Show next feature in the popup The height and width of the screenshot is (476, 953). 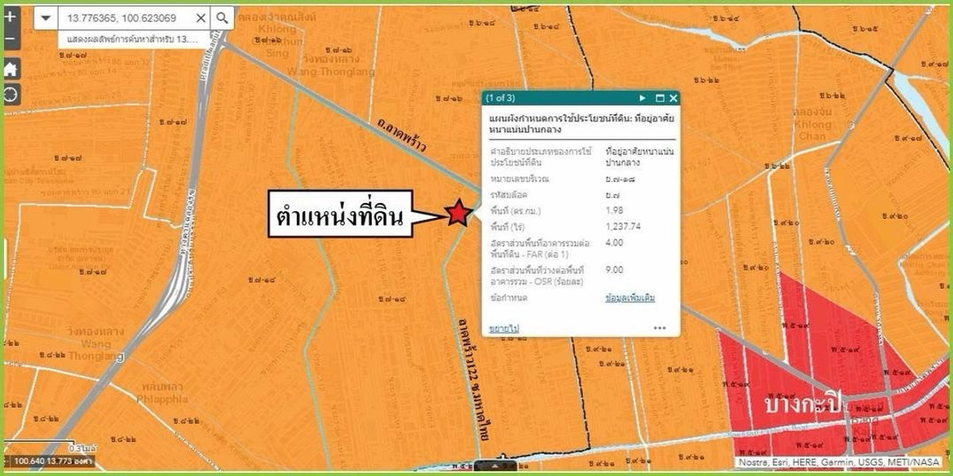(642, 98)
